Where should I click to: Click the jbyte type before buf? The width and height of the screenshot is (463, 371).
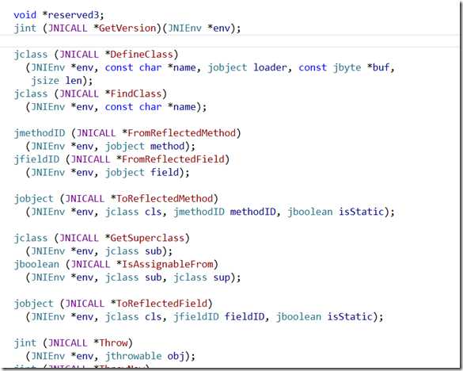pos(347,67)
